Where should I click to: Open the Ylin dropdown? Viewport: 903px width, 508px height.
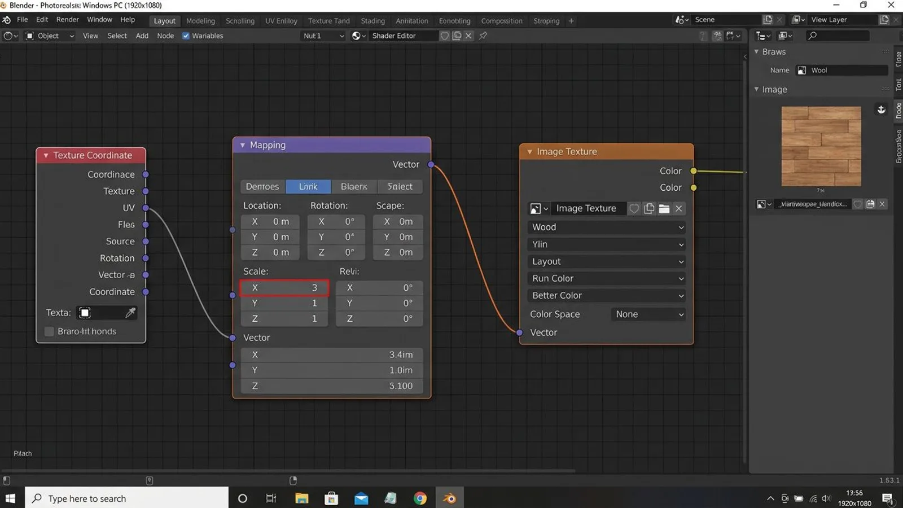click(x=607, y=244)
